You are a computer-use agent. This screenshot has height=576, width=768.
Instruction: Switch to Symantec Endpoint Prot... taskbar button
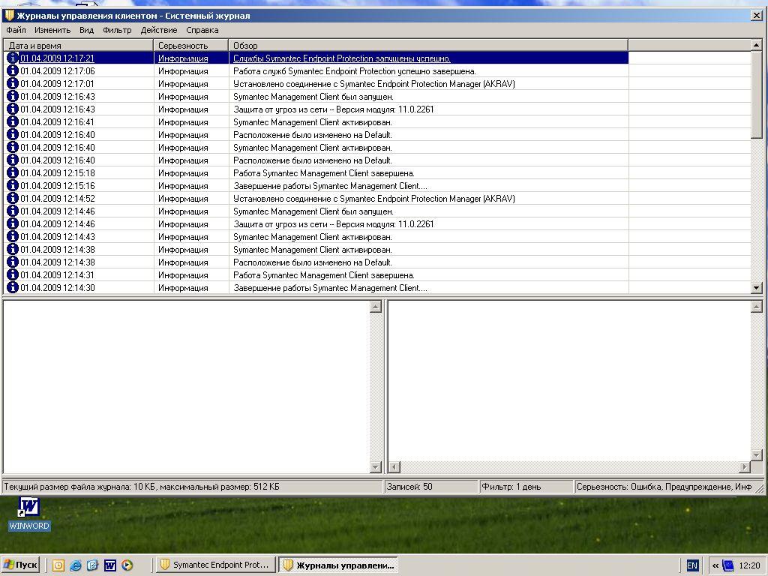coord(216,565)
